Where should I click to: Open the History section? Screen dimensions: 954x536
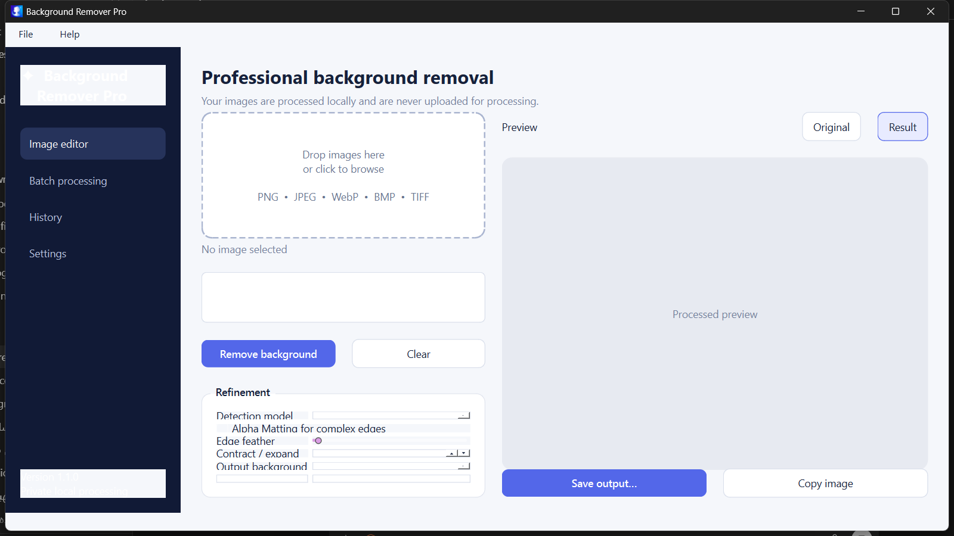pos(93,217)
